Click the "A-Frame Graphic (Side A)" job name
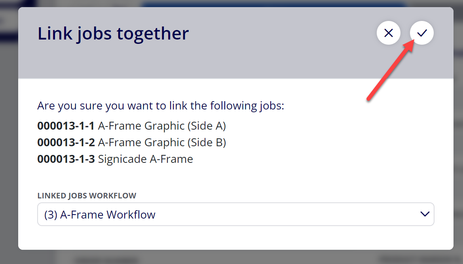The image size is (463, 264). coord(162,126)
